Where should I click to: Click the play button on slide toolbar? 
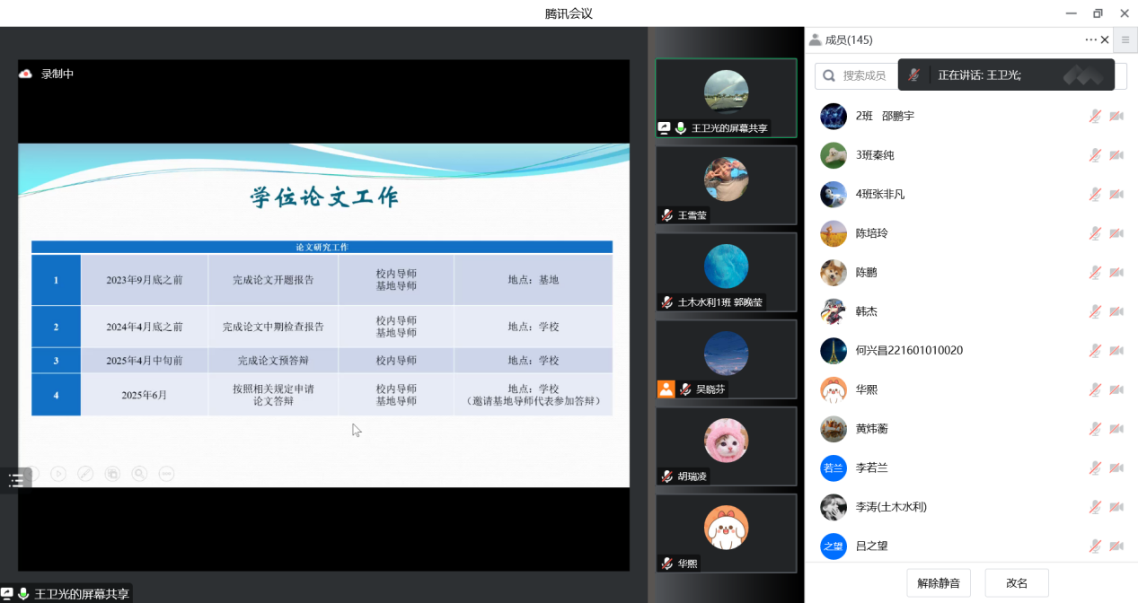pyautogui.click(x=58, y=474)
